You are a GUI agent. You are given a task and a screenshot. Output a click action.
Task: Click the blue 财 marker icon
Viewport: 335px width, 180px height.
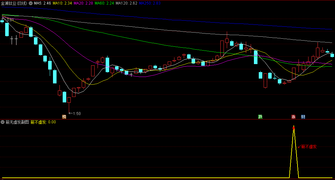(303, 117)
